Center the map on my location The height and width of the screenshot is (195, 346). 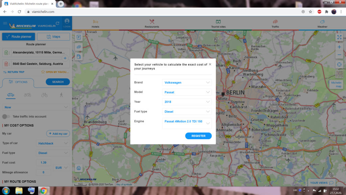(x=339, y=64)
